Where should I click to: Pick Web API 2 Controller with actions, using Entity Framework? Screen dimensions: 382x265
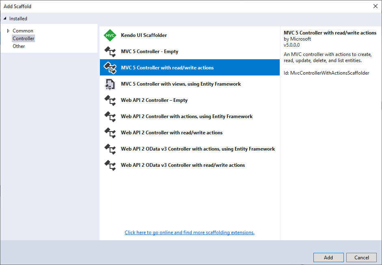click(x=190, y=116)
